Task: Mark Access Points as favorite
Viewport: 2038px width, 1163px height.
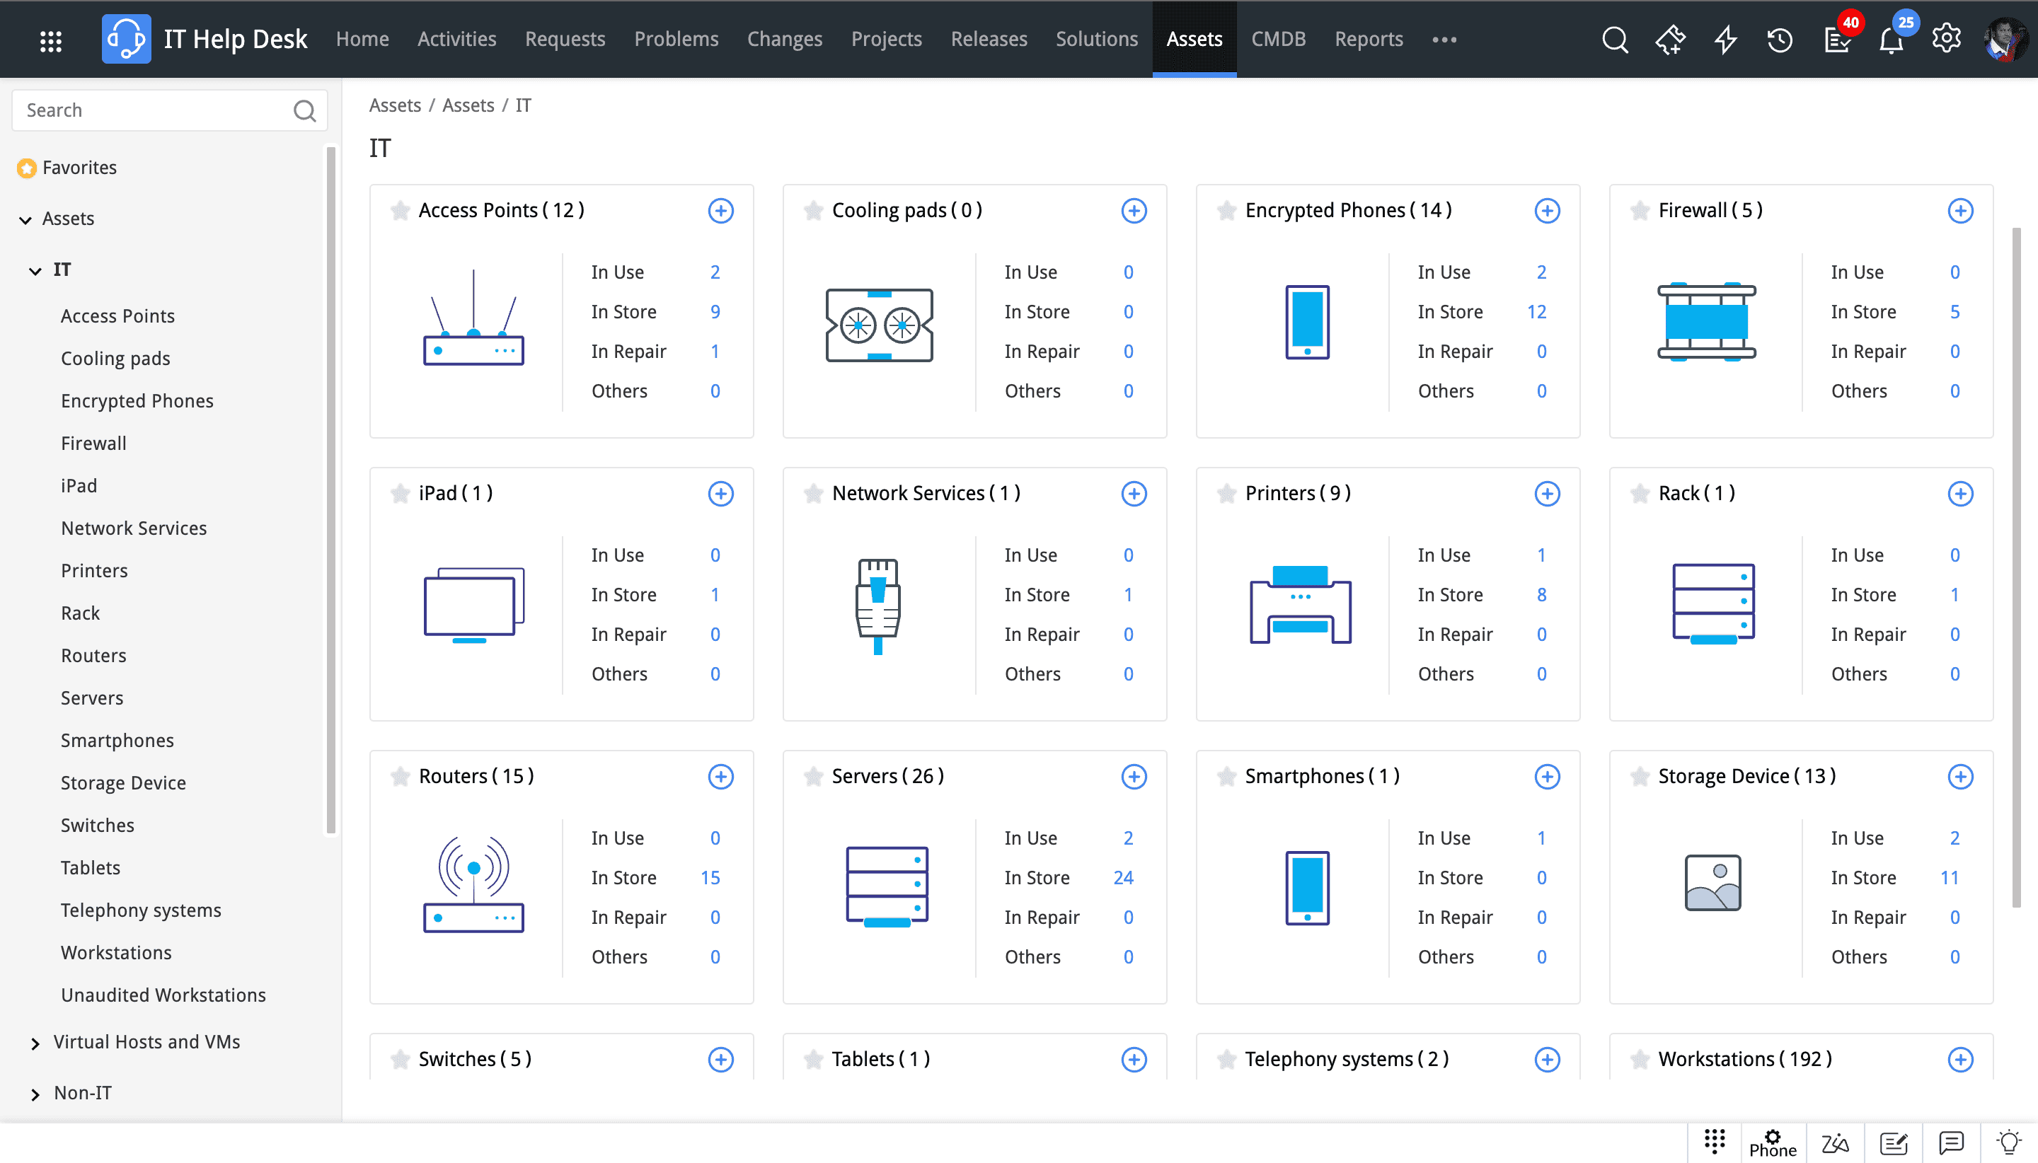Action: (x=399, y=211)
